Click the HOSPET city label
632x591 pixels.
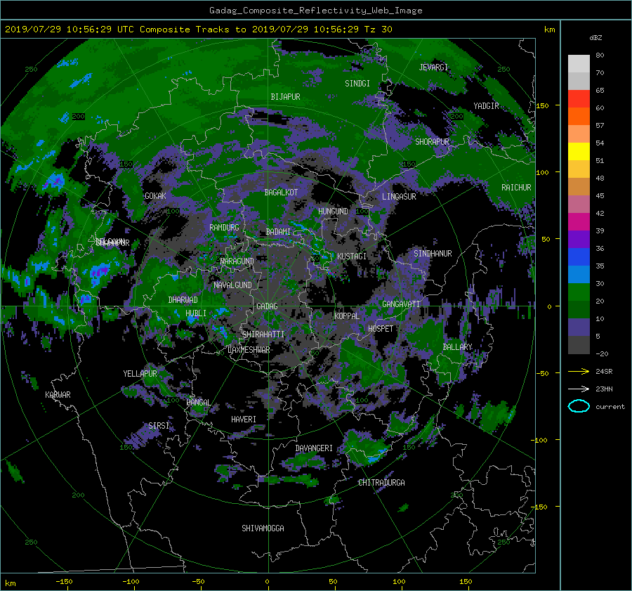381,329
